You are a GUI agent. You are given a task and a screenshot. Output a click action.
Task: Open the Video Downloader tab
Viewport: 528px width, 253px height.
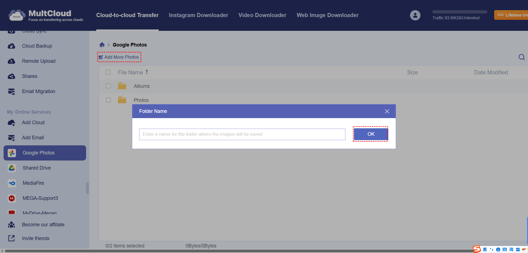click(x=262, y=15)
